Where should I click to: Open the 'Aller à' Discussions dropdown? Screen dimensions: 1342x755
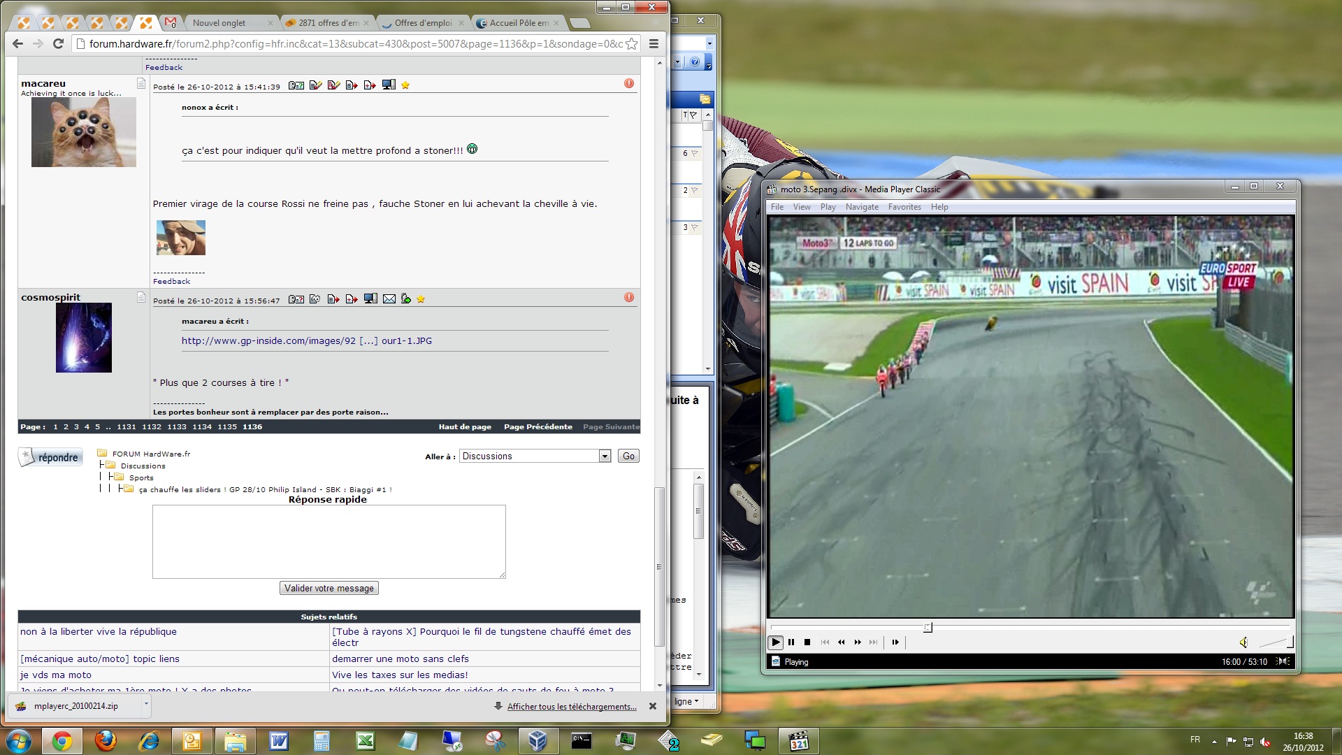coord(535,456)
